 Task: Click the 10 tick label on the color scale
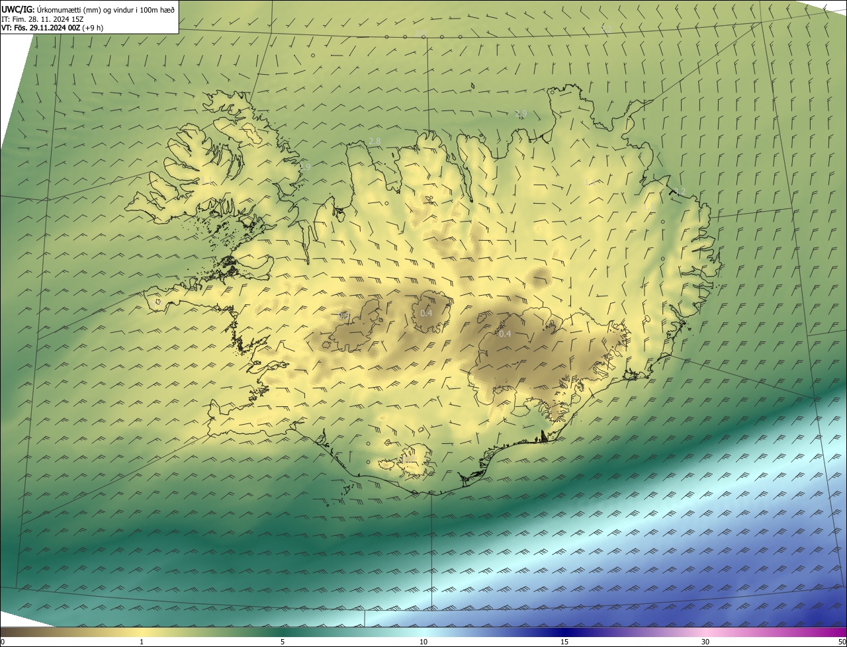coord(423,642)
